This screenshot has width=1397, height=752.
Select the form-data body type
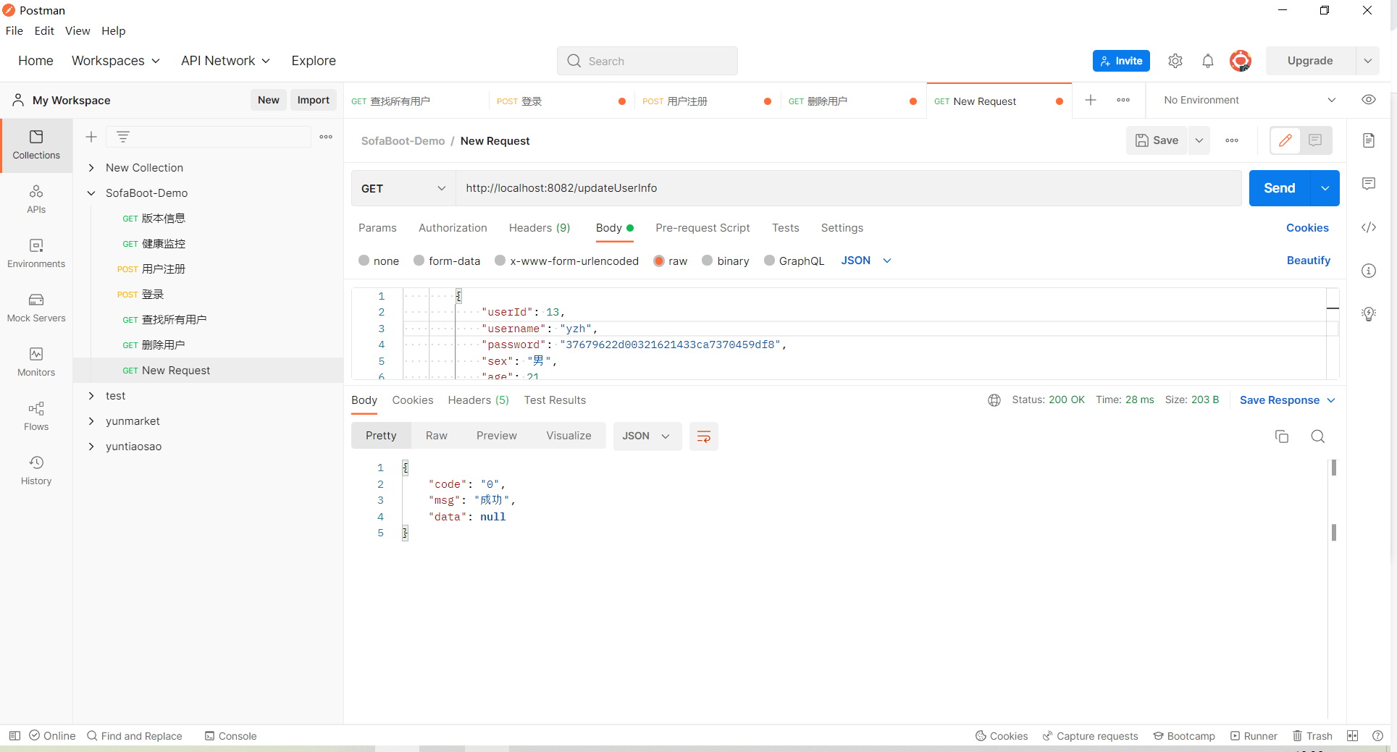(419, 261)
